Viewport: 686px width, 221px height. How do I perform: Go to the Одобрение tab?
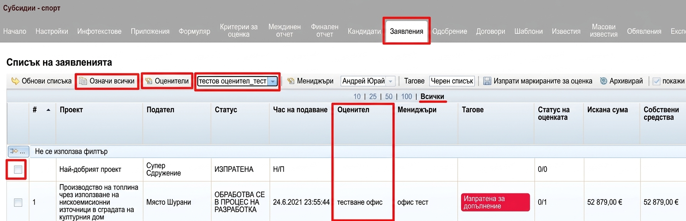click(450, 31)
